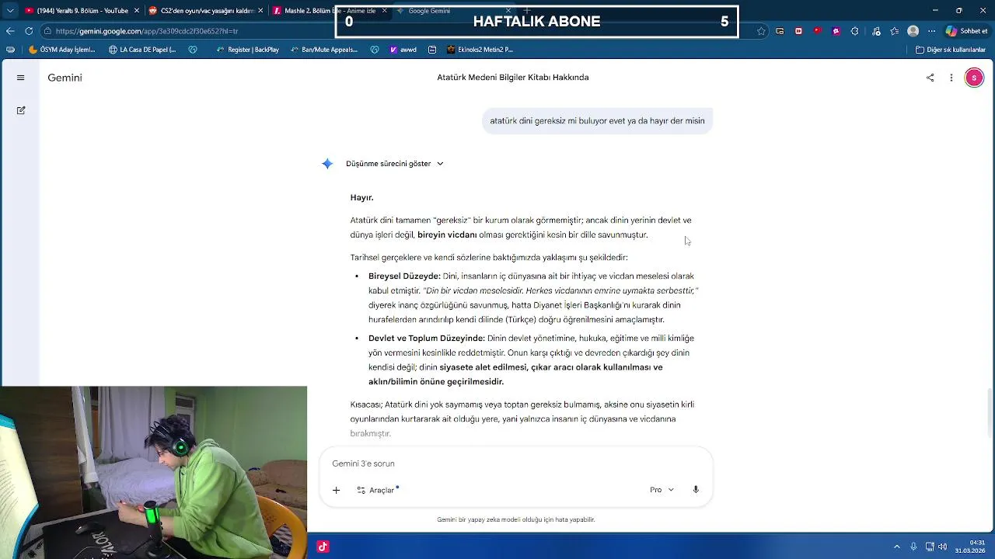Open the Pro model selector dropdown
The width and height of the screenshot is (995, 559).
click(662, 490)
